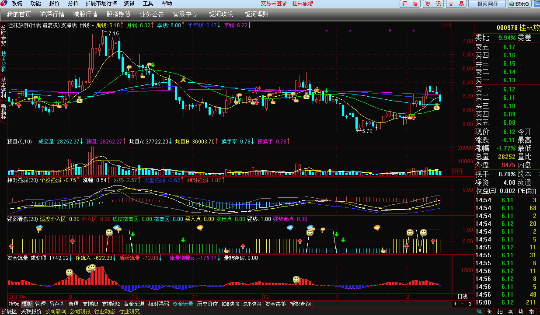Viewport: 540px width, 315px height.
Task: Select 分时走势 vertical side tab
Action: (x=3, y=35)
